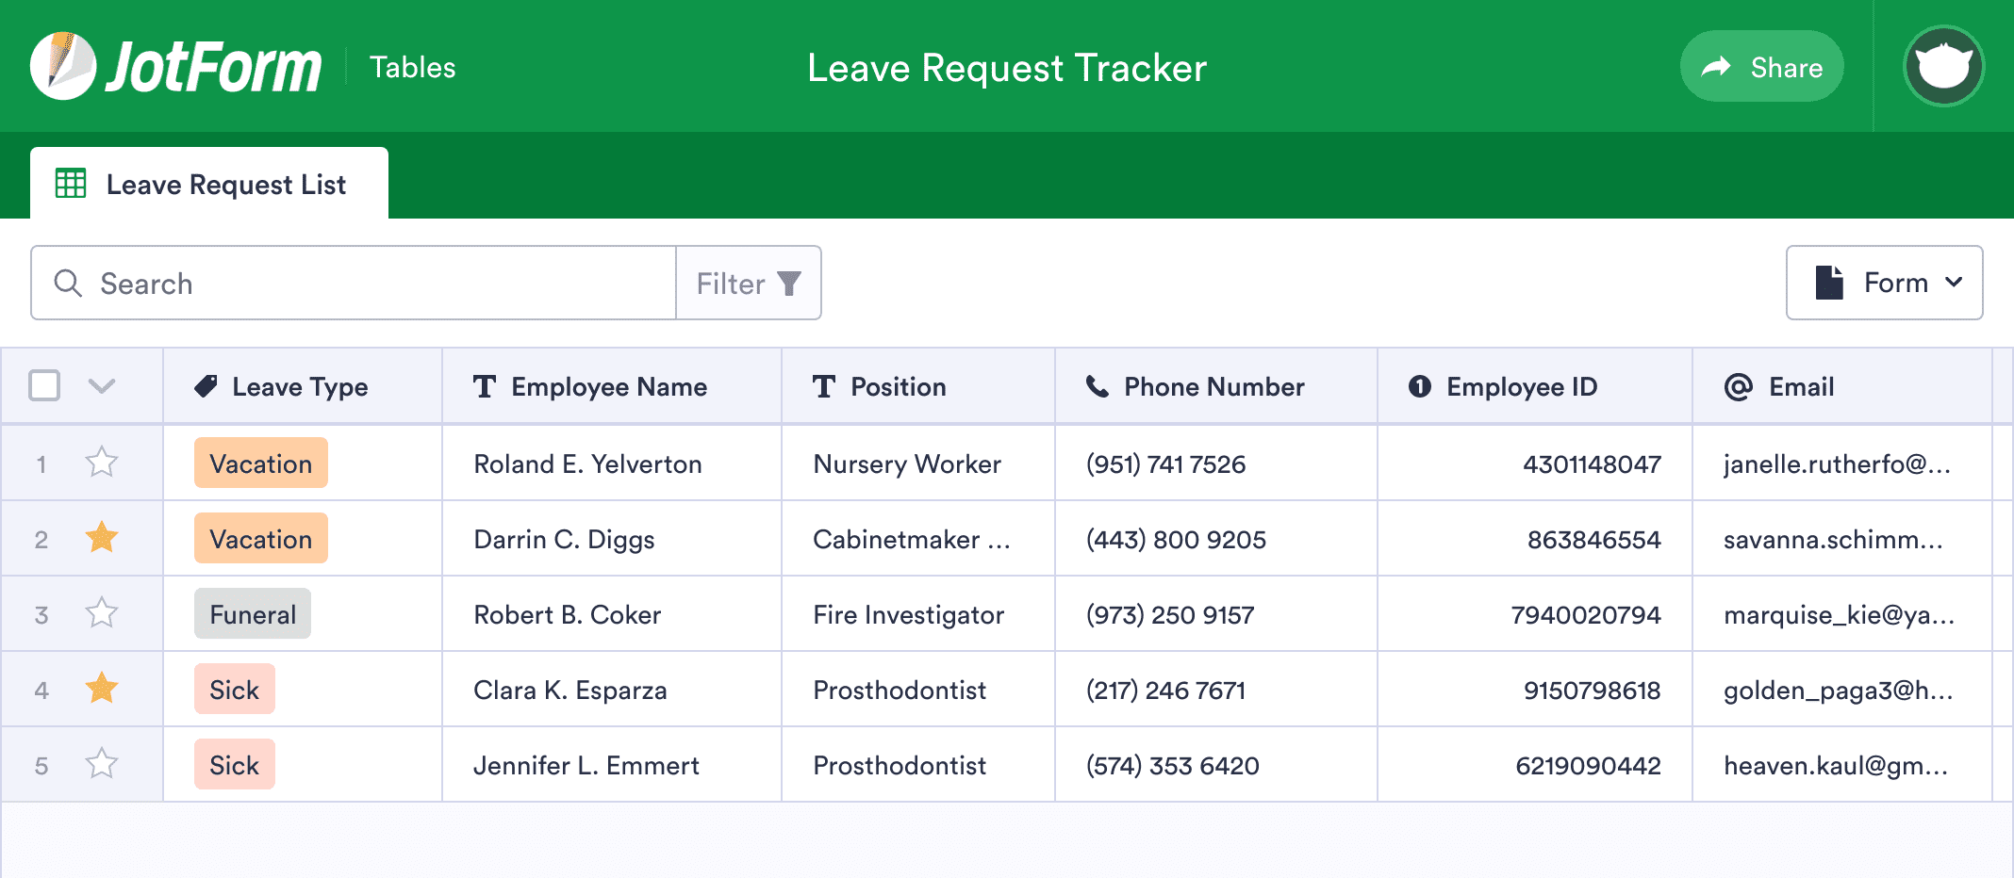This screenshot has height=878, width=2014.
Task: Switch to the Leave Request List tab
Action: tap(226, 184)
